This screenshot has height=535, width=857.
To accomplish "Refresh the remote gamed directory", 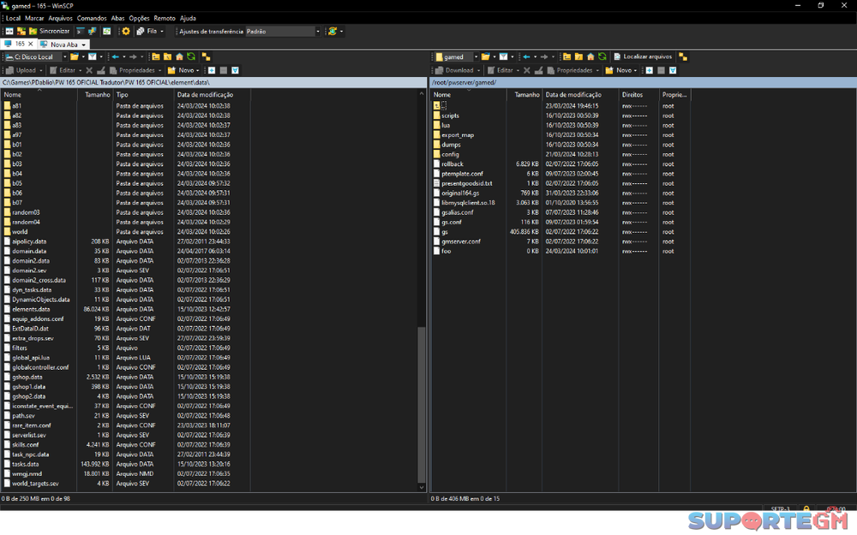I will [602, 57].
